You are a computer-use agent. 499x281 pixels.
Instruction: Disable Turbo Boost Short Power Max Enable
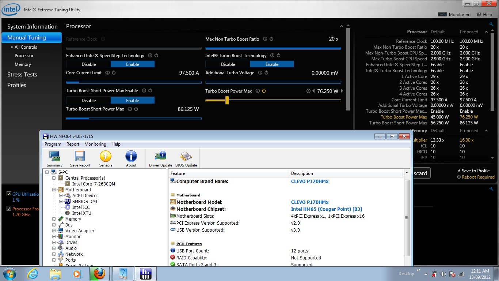tap(89, 101)
